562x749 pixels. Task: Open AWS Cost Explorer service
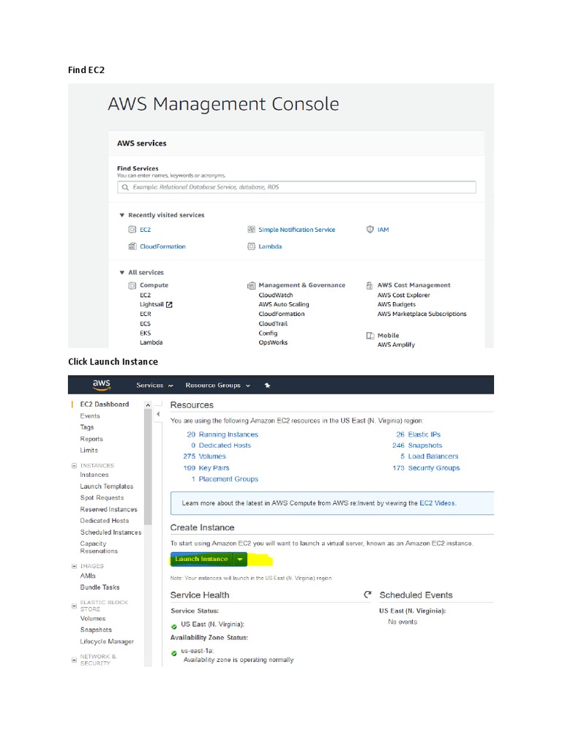[404, 296]
